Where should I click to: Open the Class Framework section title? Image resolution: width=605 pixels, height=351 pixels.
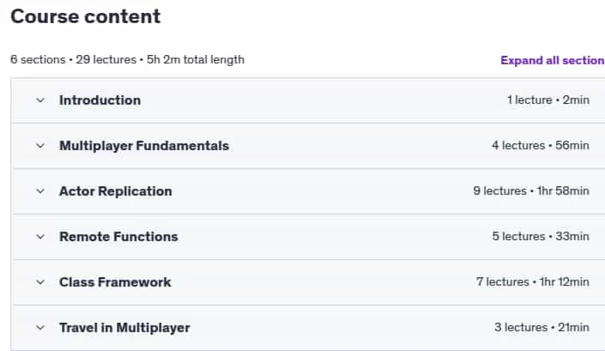point(115,282)
